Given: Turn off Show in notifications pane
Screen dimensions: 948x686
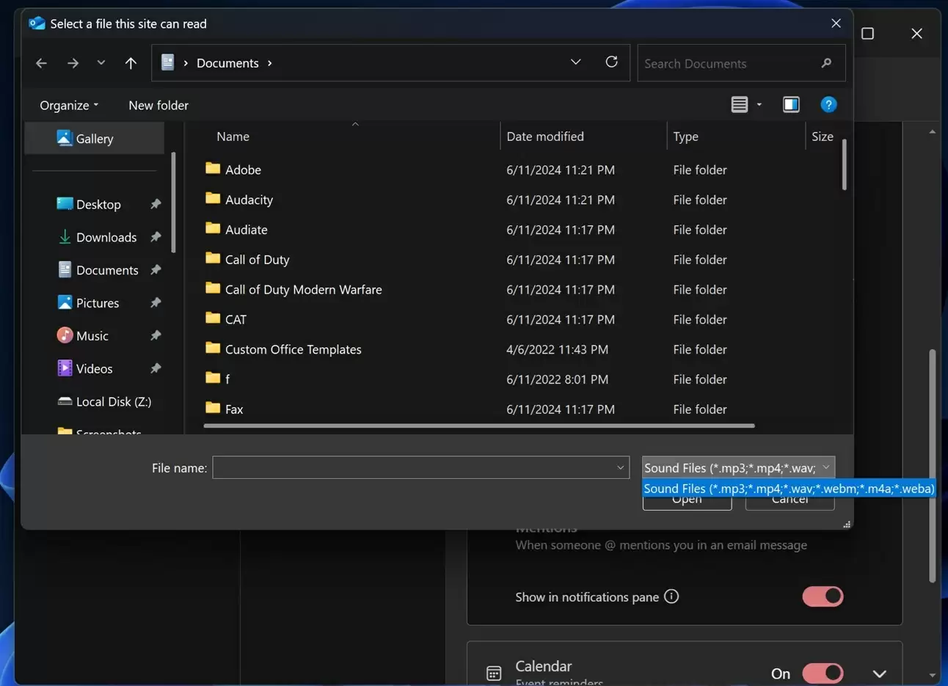Looking at the screenshot, I should click(x=822, y=596).
